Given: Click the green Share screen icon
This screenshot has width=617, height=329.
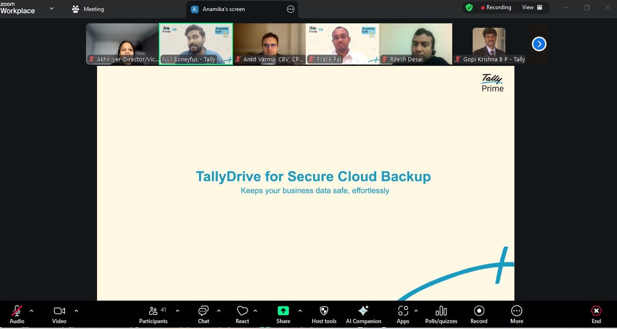Looking at the screenshot, I should [283, 311].
